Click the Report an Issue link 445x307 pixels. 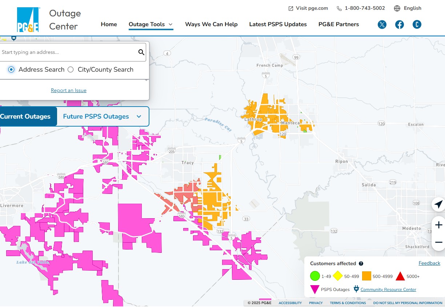[69, 90]
